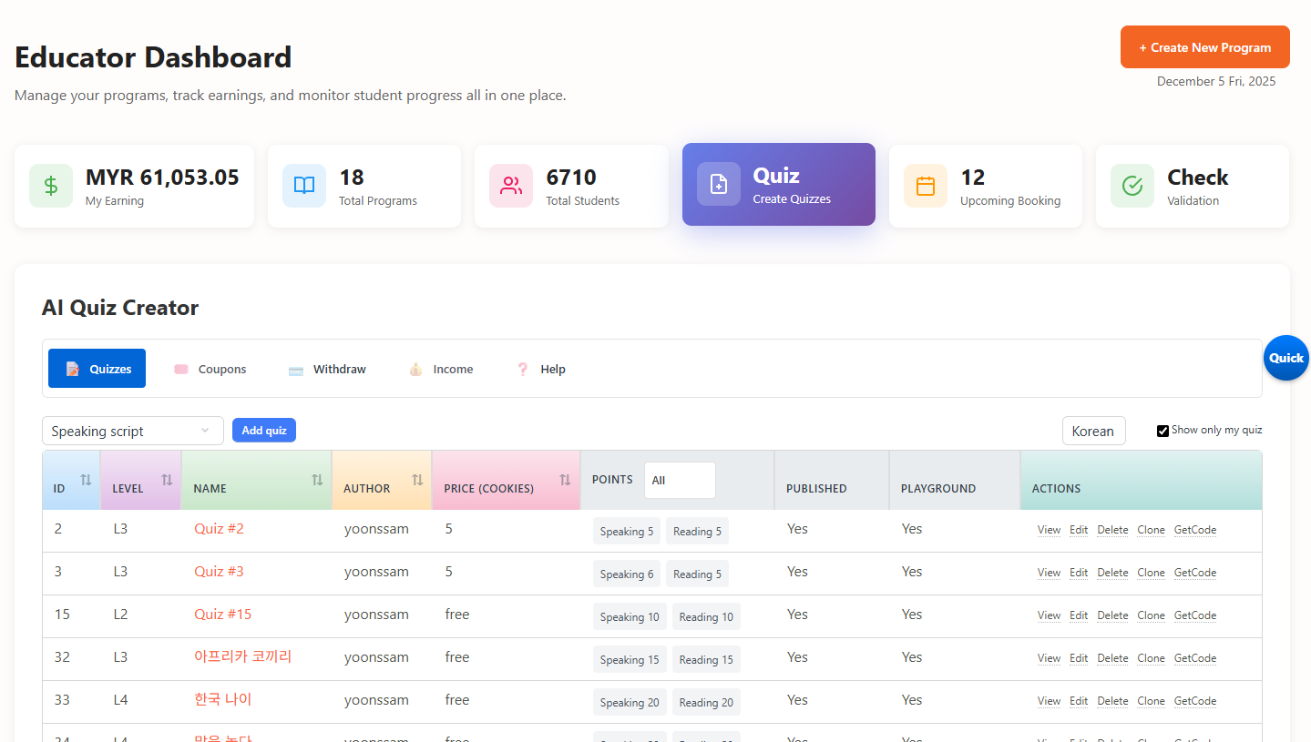Expand the sort options on the AUTHOR column

pos(417,478)
